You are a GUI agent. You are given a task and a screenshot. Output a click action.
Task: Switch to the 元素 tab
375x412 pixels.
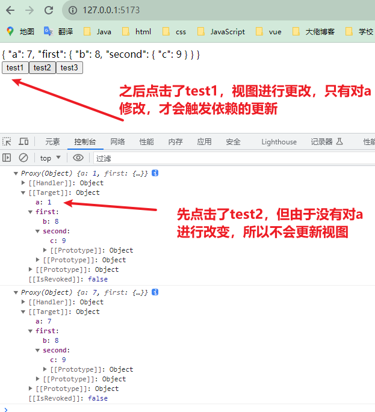pos(52,142)
